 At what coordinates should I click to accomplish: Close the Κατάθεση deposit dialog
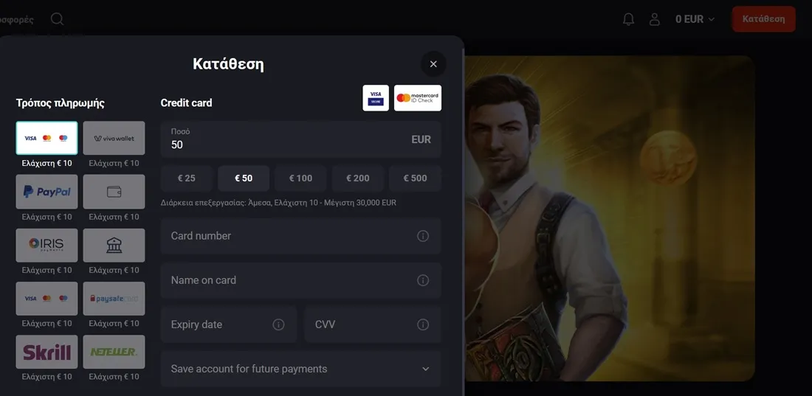tap(433, 64)
